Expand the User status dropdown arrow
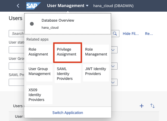This screenshot has width=167, height=121. coord(113,50)
